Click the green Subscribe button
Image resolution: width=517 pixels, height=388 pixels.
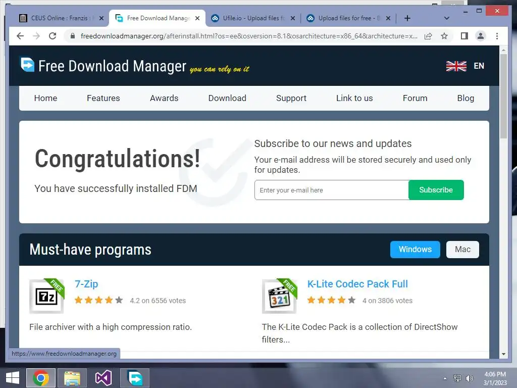tap(436, 190)
